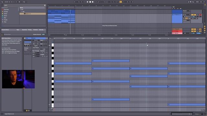
Task: Click the Inv button in Notes box
Action: coord(38,44)
